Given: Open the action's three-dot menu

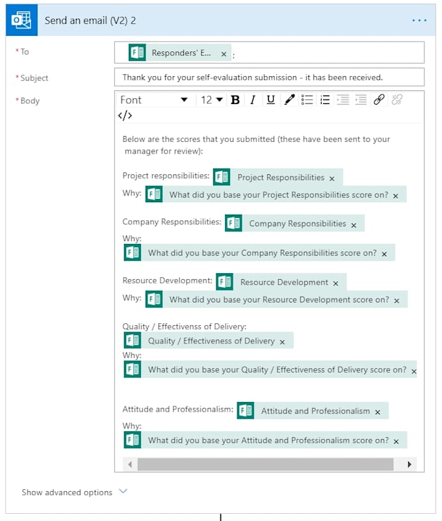Looking at the screenshot, I should tap(419, 20).
